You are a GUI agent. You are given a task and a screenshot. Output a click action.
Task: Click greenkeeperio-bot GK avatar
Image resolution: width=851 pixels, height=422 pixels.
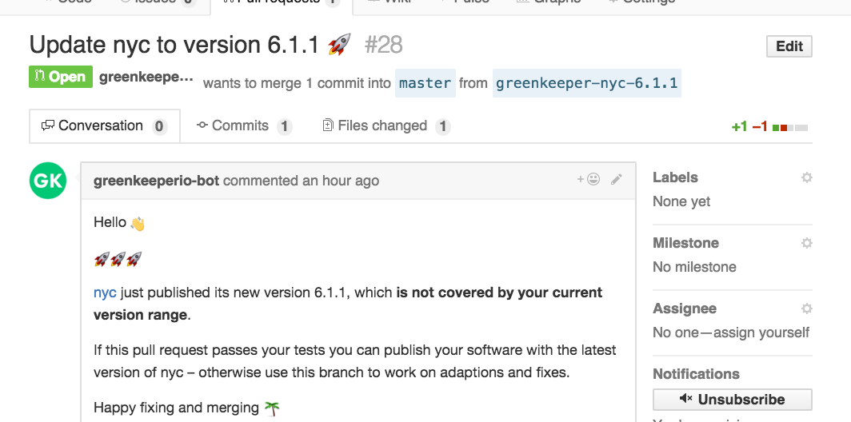tap(48, 181)
